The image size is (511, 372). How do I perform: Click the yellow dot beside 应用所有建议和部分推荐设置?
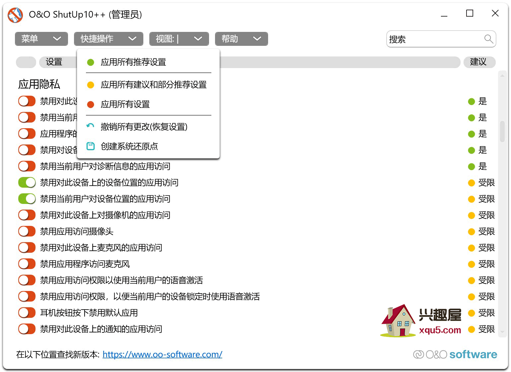tap(90, 85)
